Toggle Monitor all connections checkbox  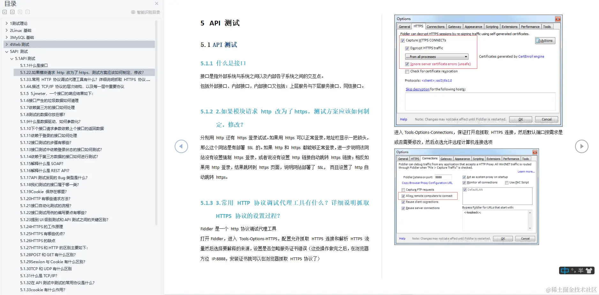coord(464,183)
